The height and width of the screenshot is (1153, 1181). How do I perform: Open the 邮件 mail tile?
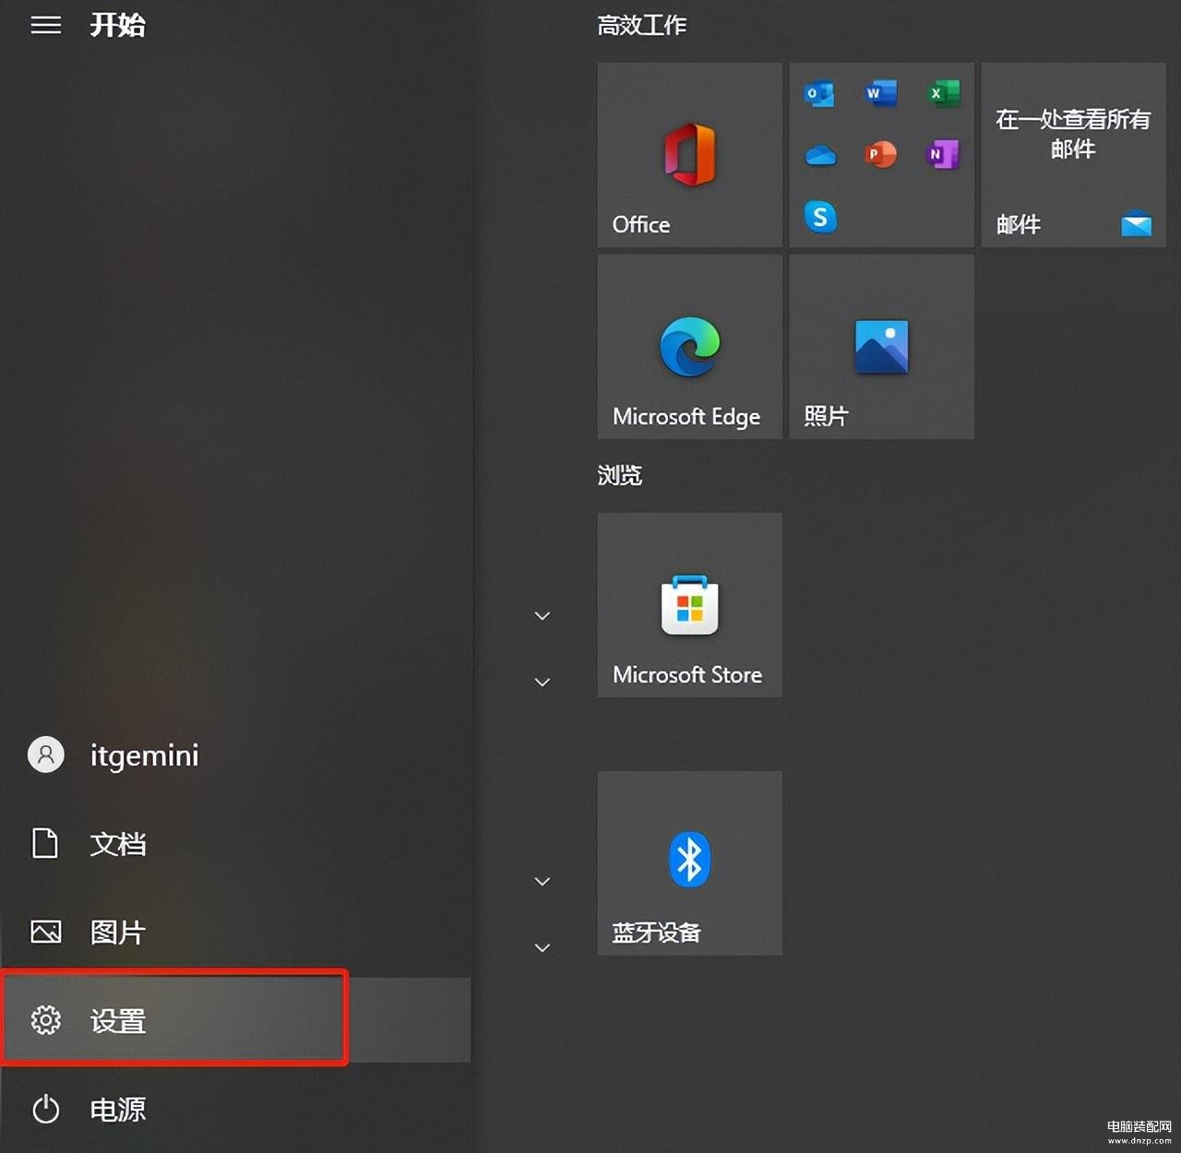(1073, 155)
